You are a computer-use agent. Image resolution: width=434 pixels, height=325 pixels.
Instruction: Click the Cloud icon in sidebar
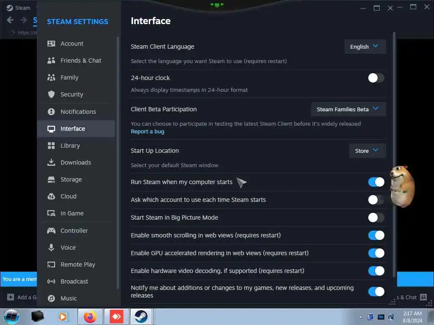[x=51, y=196]
